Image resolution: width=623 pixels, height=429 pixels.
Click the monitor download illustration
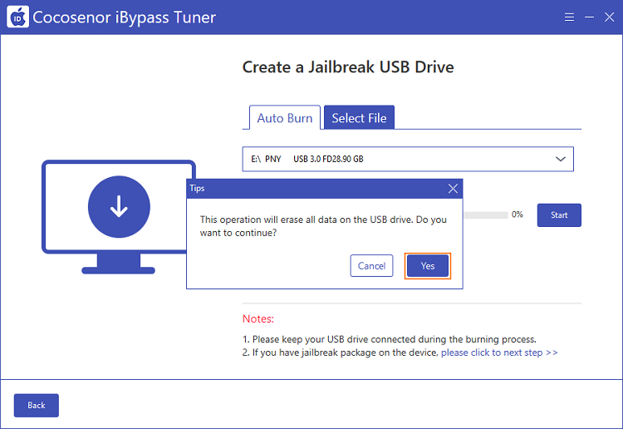click(119, 217)
